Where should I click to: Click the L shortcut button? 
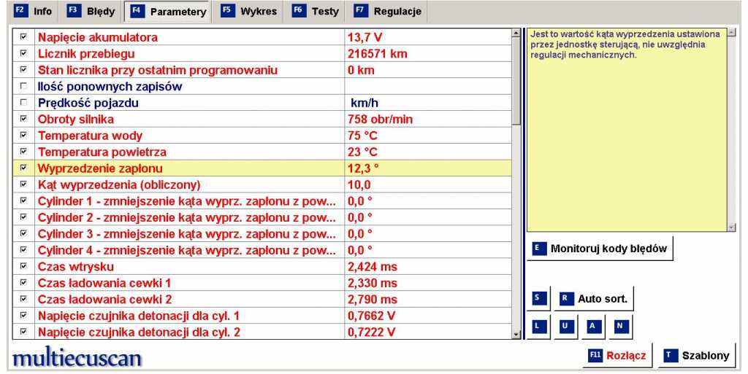[x=540, y=326]
